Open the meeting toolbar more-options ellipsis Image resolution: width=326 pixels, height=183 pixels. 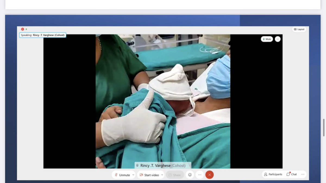(200, 175)
